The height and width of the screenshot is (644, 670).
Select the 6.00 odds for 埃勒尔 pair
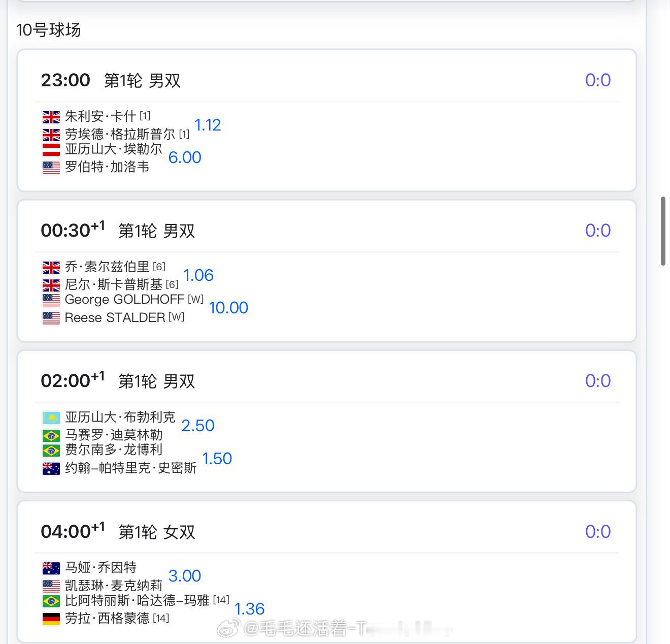tap(185, 157)
